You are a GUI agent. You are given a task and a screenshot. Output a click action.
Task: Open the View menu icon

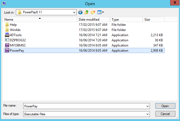point(99,12)
